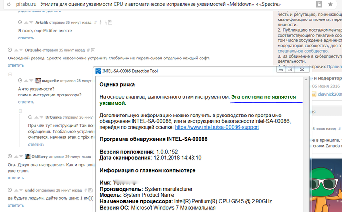The height and width of the screenshot is (212, 342).
Task: Click the lock icon in address bar
Action: tap(319, 4)
